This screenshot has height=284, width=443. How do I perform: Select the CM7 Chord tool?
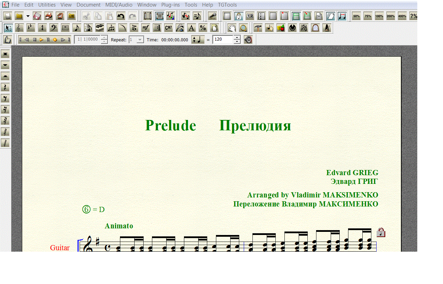169,28
